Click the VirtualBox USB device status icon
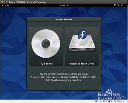 point(101,101)
